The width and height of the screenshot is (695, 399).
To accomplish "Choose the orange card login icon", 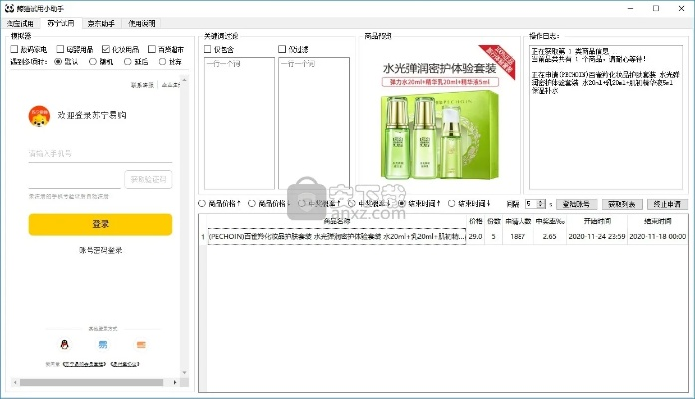I will click(x=141, y=344).
